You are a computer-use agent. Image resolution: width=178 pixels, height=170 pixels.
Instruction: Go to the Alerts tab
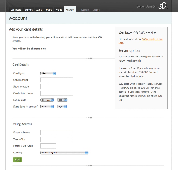coord(39,10)
